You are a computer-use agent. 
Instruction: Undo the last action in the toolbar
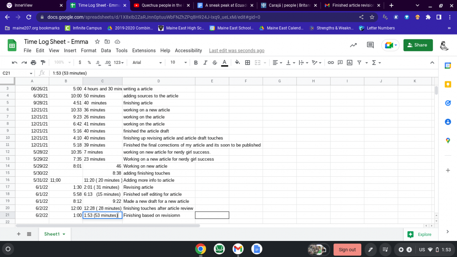15,62
